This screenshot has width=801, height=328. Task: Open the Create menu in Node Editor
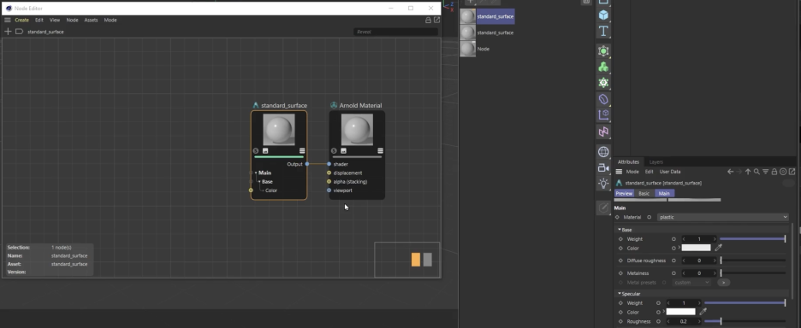tap(21, 20)
